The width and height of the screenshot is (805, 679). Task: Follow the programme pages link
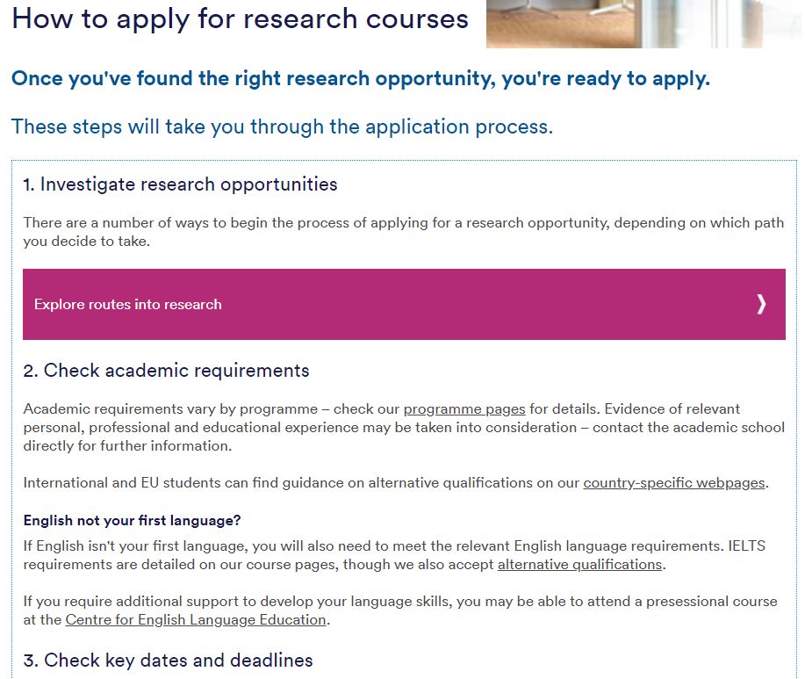[464, 409]
